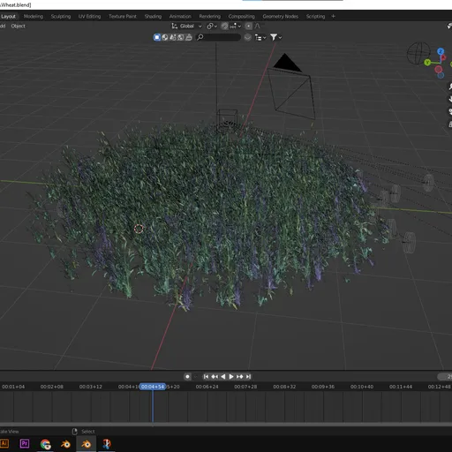The image size is (452, 452).
Task: Click timeline label 00:10+40
Action: point(362,387)
